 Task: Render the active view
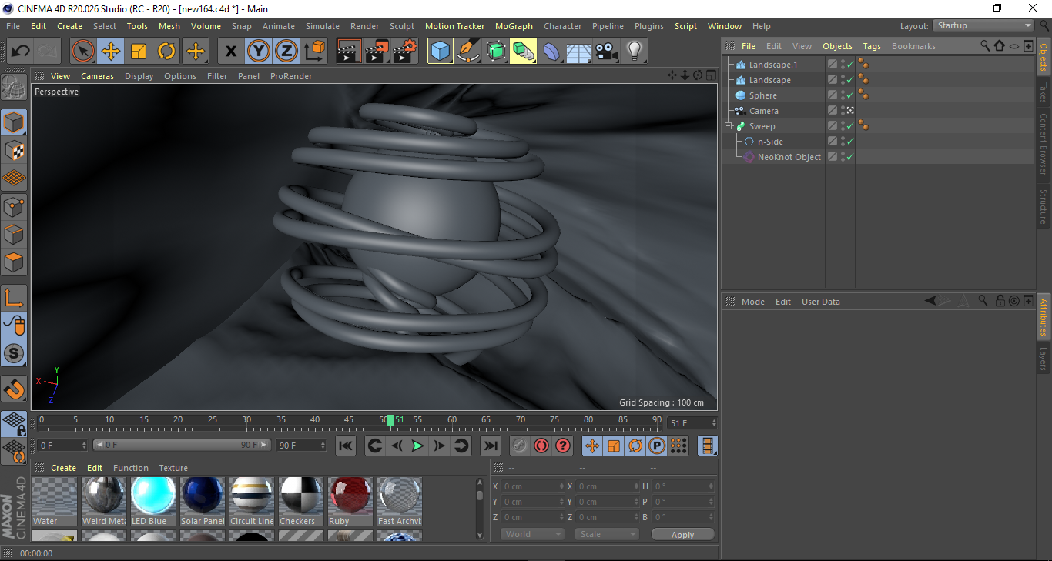[x=350, y=52]
